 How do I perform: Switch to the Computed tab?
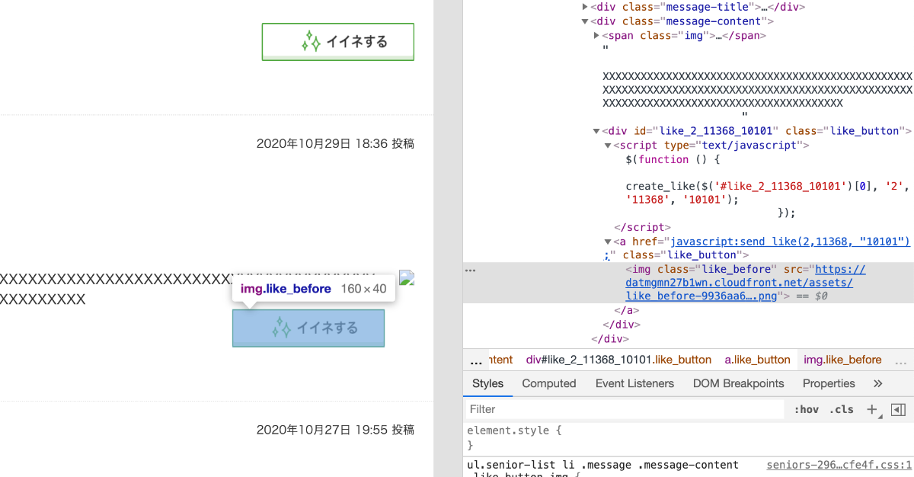click(x=549, y=383)
